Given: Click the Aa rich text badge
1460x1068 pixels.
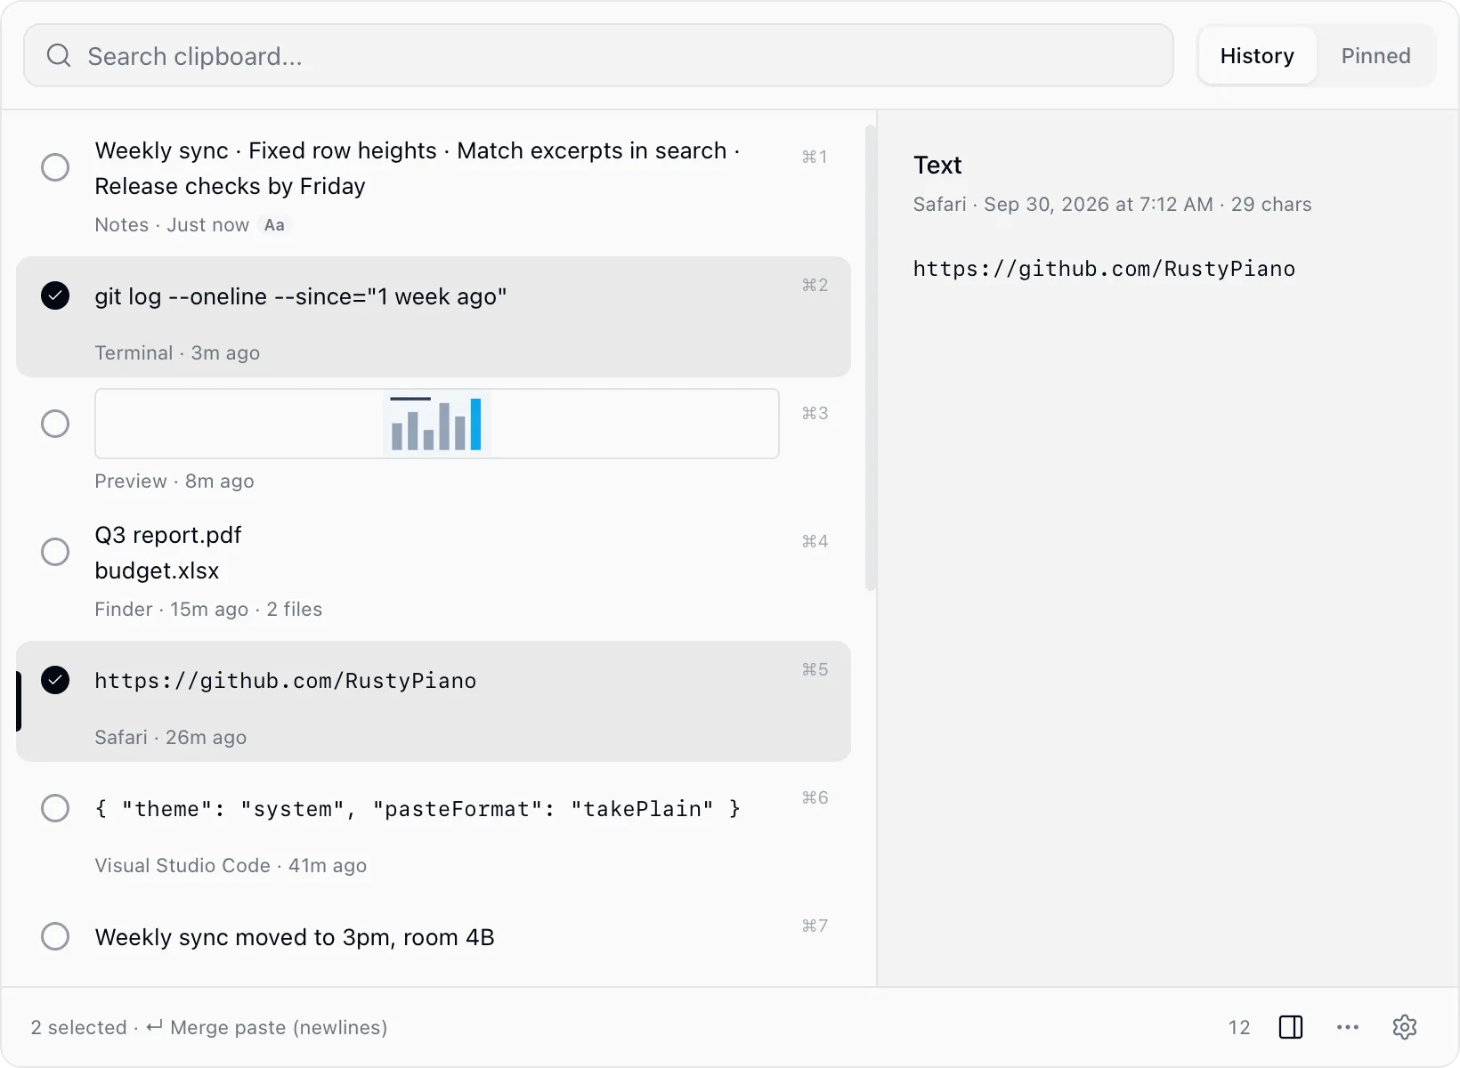Looking at the screenshot, I should (x=274, y=225).
